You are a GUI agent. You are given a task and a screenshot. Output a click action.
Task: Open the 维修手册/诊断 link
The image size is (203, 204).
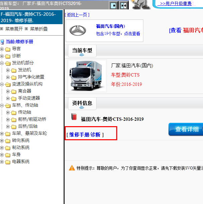(x=85, y=135)
